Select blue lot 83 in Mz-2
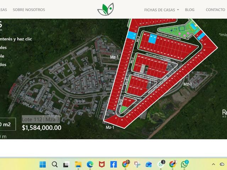Image resolution: width=227 pixels, height=170 pixels. tap(155, 39)
